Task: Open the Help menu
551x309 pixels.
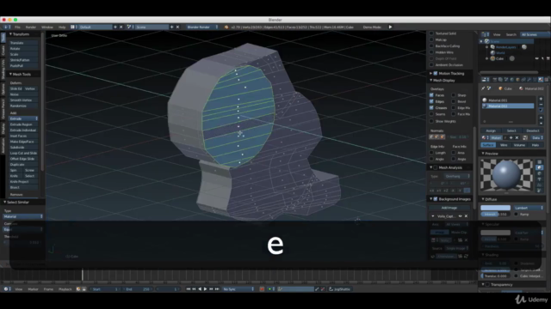Action: [x=62, y=27]
